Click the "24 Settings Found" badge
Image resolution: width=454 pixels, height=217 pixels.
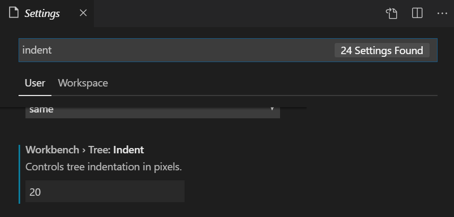click(382, 50)
